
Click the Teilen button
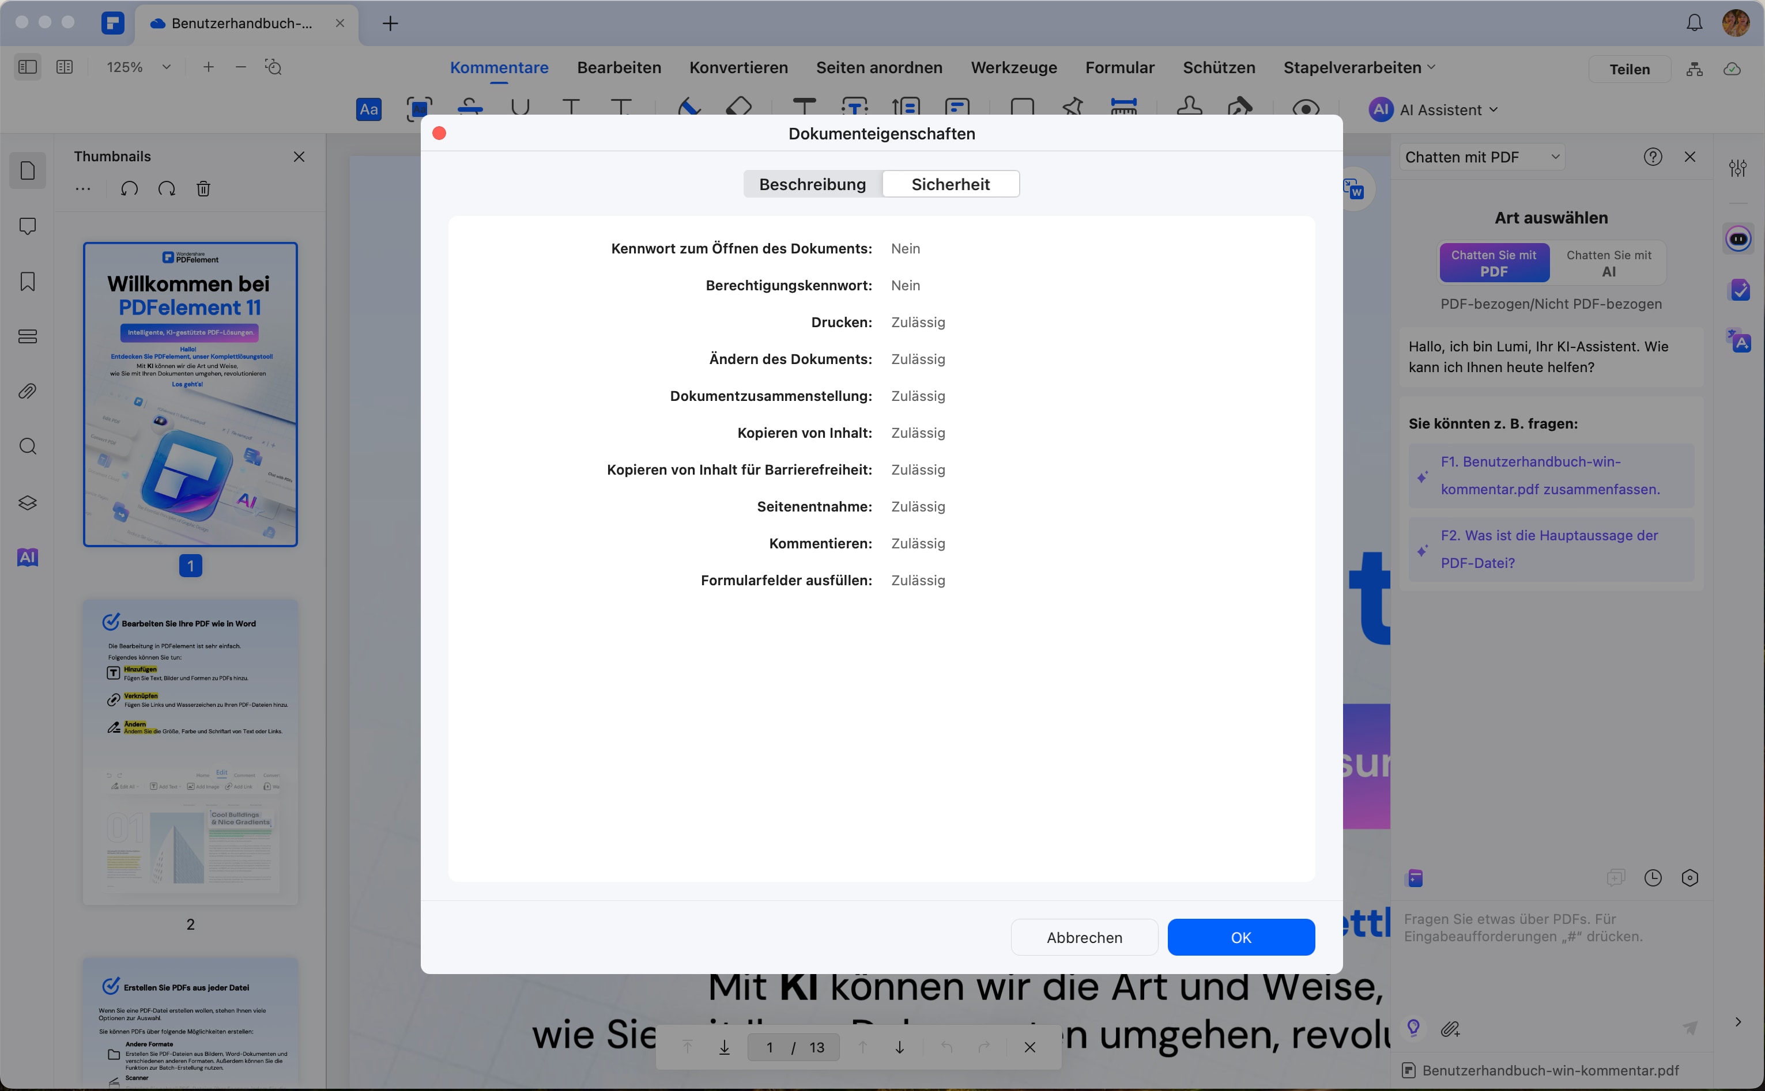pyautogui.click(x=1628, y=69)
